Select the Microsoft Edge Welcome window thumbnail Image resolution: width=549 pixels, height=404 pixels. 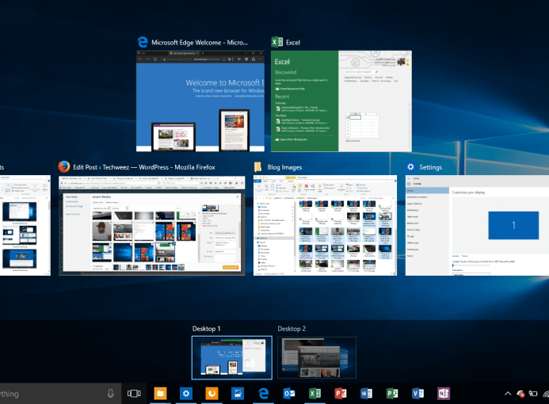pyautogui.click(x=200, y=101)
